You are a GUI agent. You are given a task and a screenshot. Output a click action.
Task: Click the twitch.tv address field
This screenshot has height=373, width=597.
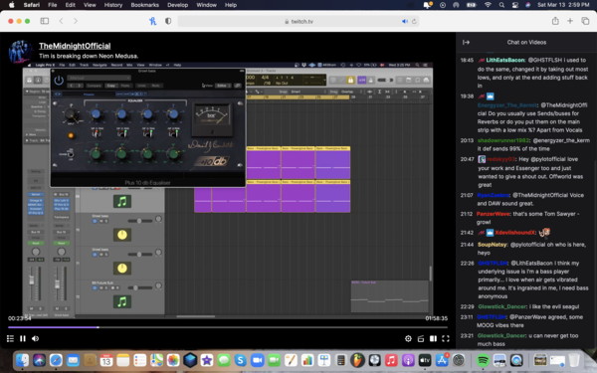point(298,21)
